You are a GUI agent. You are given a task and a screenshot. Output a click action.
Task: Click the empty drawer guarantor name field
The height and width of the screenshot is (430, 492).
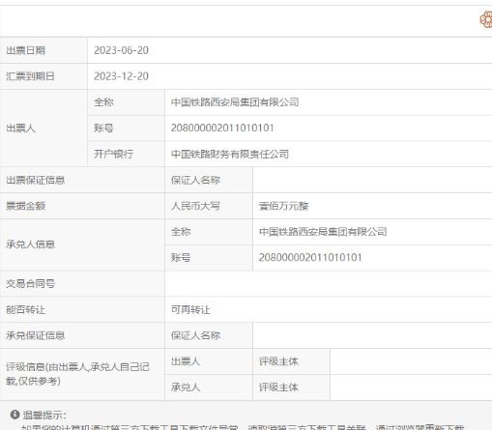coord(372,180)
